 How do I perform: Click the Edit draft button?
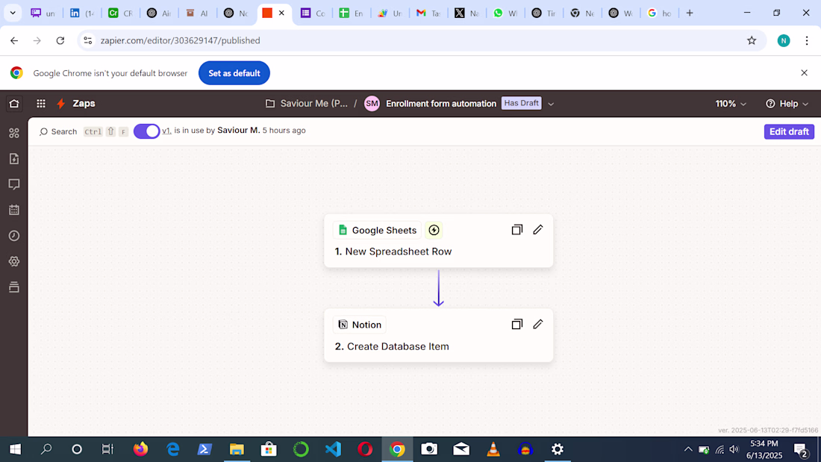point(789,131)
